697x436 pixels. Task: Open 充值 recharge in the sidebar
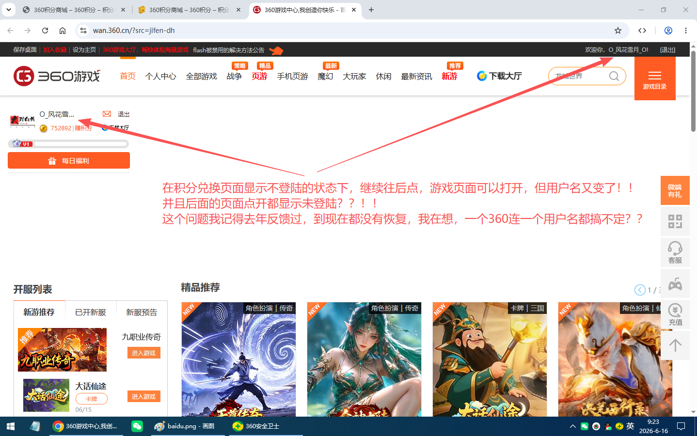[x=675, y=314]
